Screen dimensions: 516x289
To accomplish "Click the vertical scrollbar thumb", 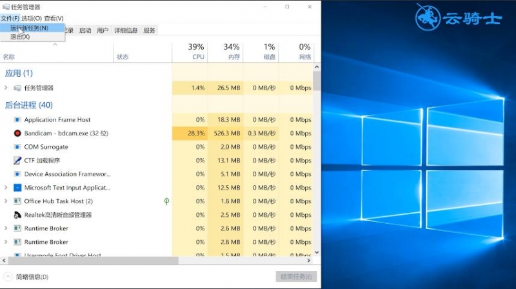I will [x=317, y=81].
